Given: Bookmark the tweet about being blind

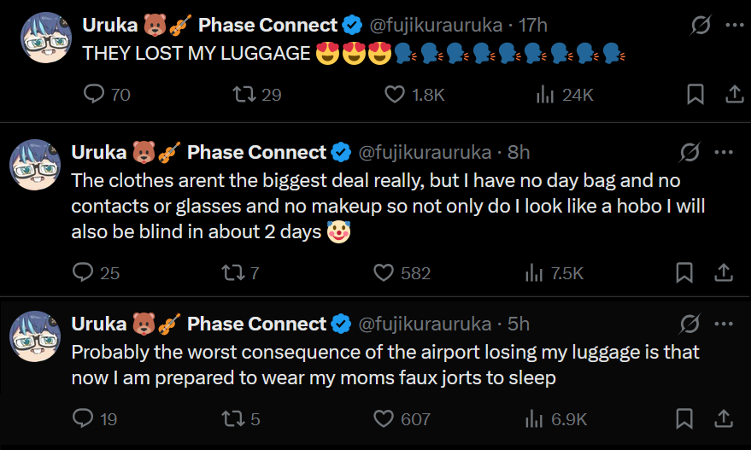Looking at the screenshot, I should pos(684,273).
